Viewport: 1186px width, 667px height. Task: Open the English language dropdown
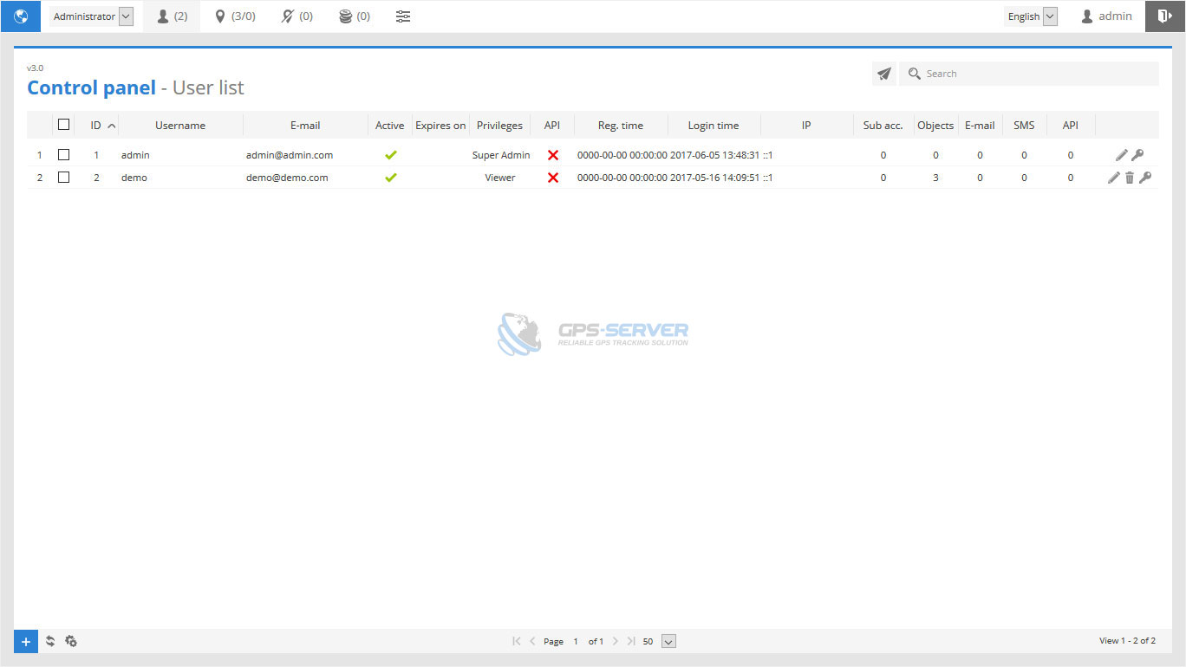tap(1031, 16)
